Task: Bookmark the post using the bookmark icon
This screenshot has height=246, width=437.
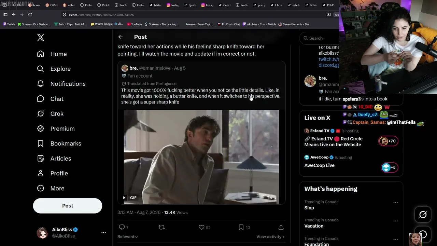Action: (x=241, y=227)
